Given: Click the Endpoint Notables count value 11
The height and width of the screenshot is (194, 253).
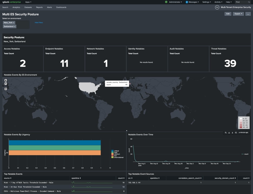Looking at the screenshot, I should (x=64, y=63).
